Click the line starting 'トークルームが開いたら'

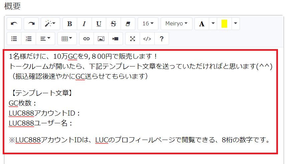pos(141,66)
